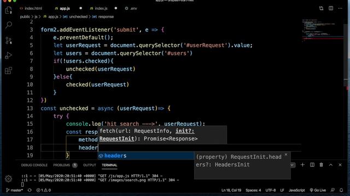Image resolution: width=350 pixels, height=196 pixels.
Task: Click terminal line 'GET /js/app.js'
Action: click(92, 176)
